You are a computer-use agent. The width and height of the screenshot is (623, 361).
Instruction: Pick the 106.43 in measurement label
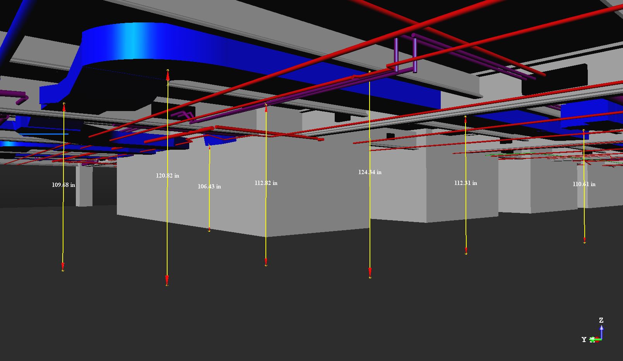point(209,186)
